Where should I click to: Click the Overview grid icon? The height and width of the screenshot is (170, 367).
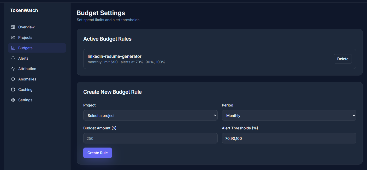13,27
